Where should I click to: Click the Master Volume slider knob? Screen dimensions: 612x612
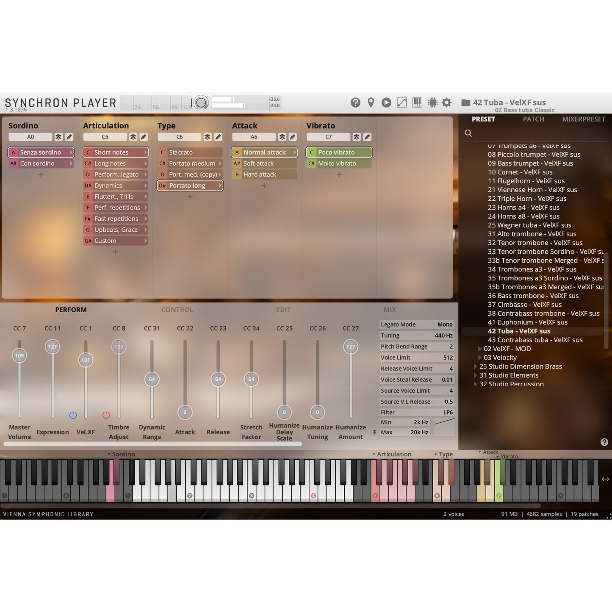pos(19,356)
